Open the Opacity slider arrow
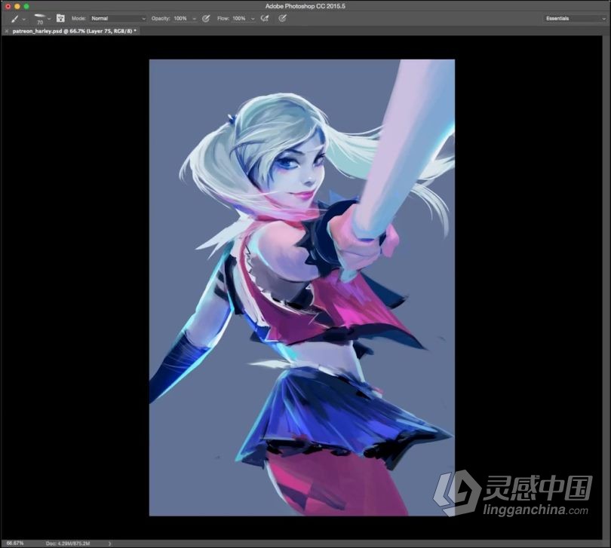Screen dimensions: 611x548 (x=194, y=19)
